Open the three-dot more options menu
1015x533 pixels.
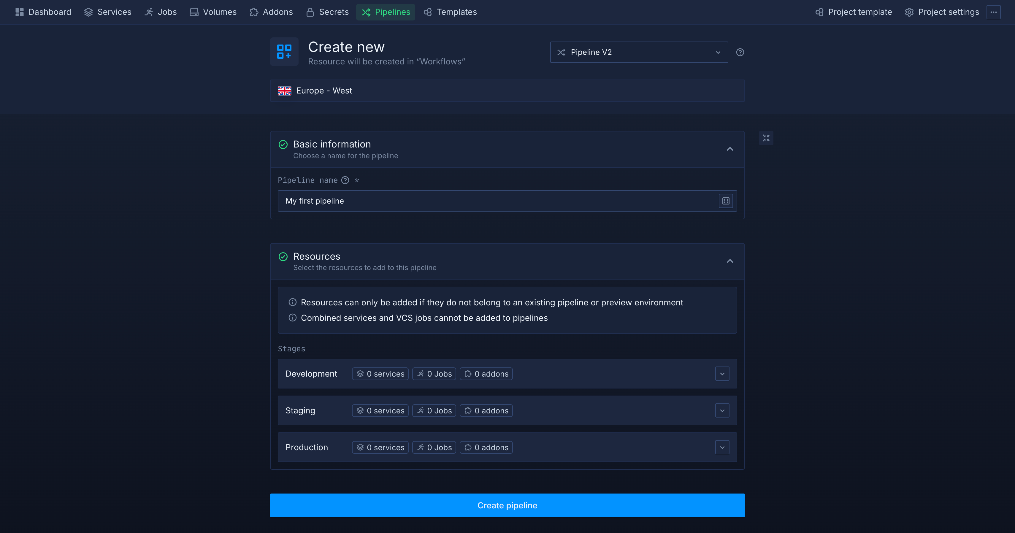point(994,12)
